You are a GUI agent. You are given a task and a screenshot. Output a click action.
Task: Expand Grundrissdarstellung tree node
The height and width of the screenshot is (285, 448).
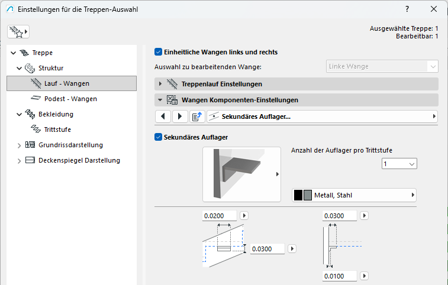click(20, 145)
